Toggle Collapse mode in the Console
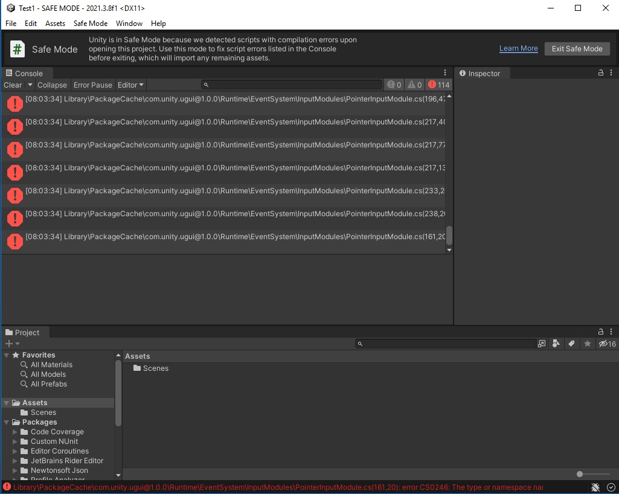Image resolution: width=619 pixels, height=494 pixels. click(52, 85)
